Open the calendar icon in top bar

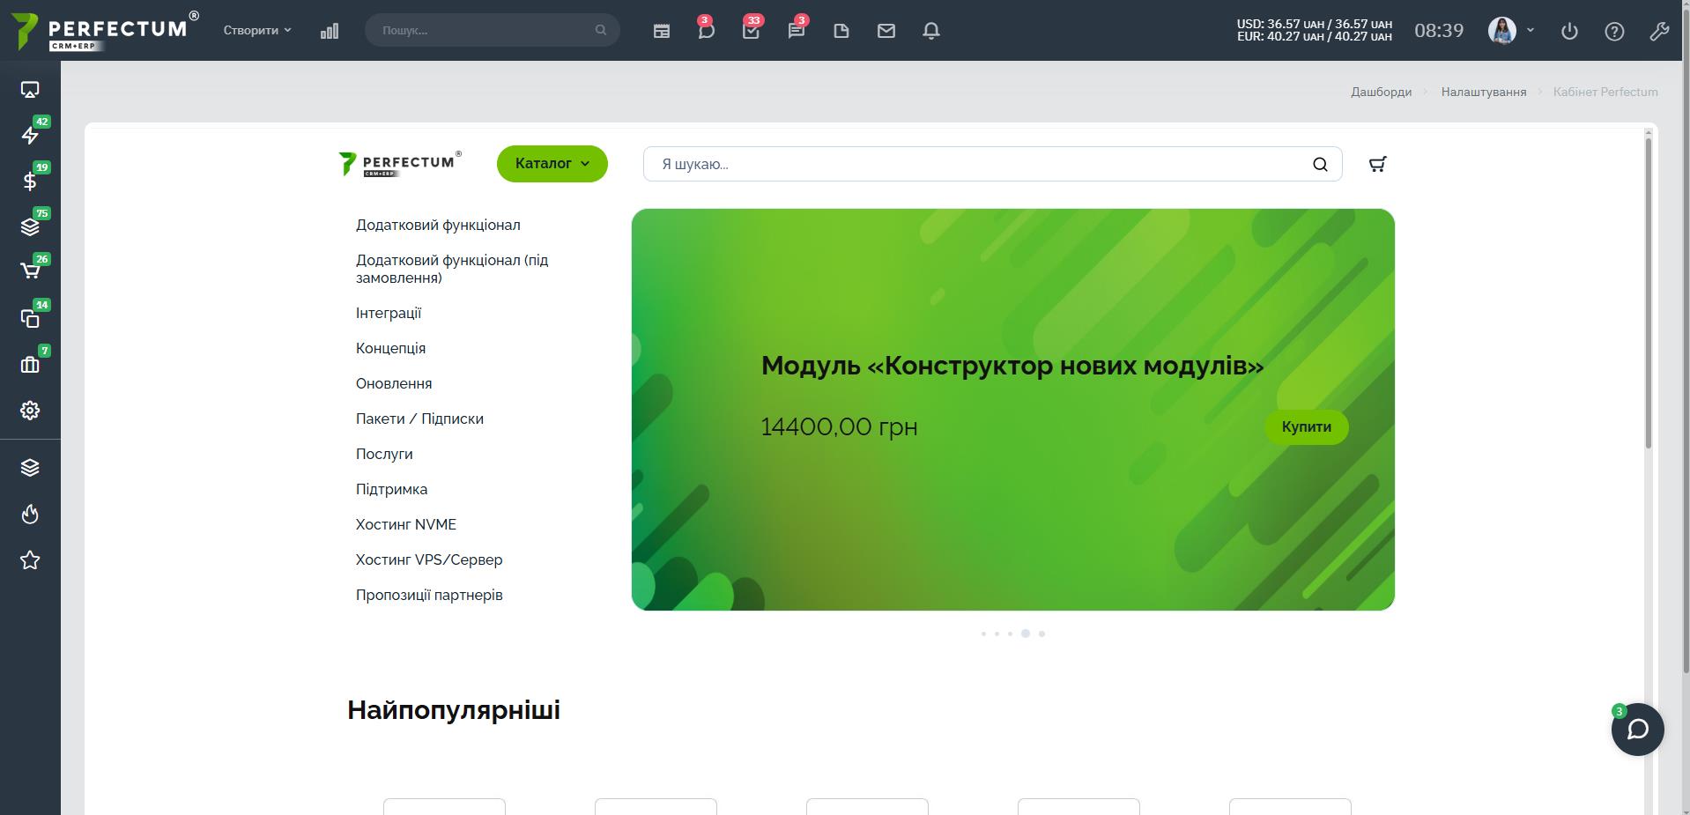pos(662,31)
